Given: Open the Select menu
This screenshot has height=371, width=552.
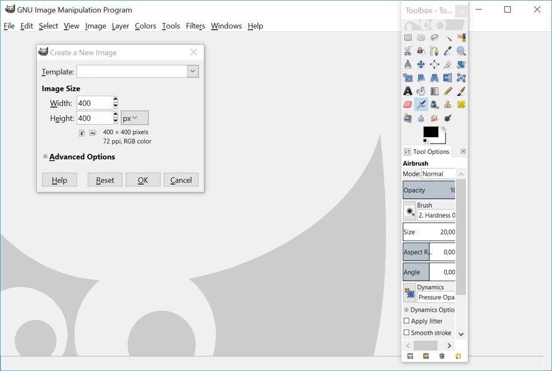Looking at the screenshot, I should (x=48, y=26).
